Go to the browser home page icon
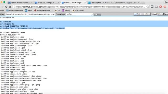168x94 pixels. click(x=10, y=7)
